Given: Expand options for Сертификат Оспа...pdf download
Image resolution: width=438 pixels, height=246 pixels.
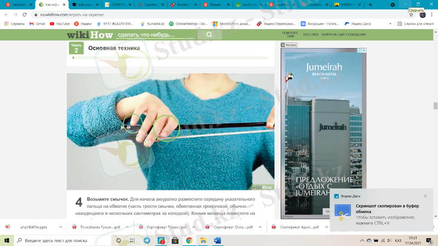Looking at the screenshot, I should pos(260,227).
